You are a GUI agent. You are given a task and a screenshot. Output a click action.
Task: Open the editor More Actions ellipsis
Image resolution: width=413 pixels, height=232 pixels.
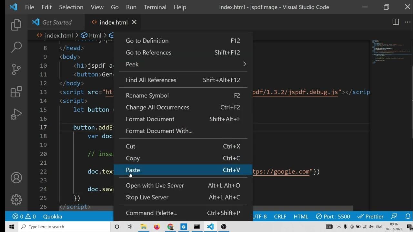(x=408, y=22)
